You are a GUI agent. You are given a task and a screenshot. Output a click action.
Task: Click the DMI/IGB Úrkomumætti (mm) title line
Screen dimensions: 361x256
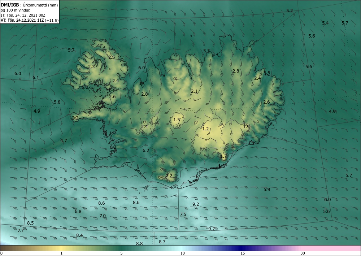tap(29, 5)
